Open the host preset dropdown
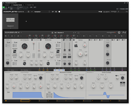Screen dimensions: 131x106 pos(27,7)
